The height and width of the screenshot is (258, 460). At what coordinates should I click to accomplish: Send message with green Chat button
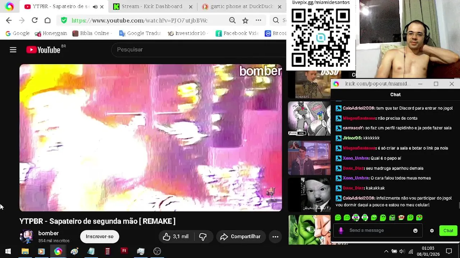click(448, 230)
